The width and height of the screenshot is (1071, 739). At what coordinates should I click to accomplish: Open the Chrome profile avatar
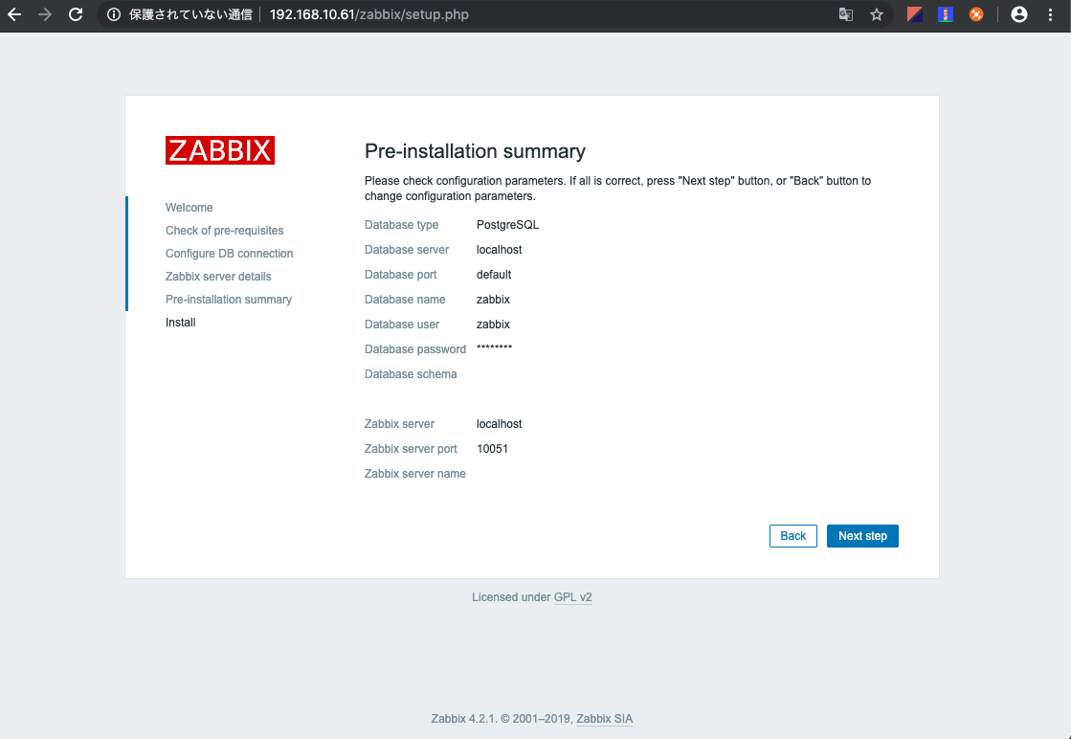tap(1018, 14)
